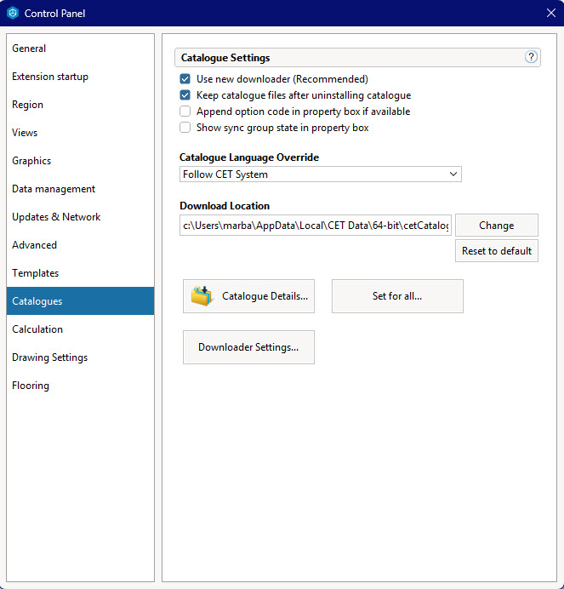
Task: Click Change download location button
Action: [x=497, y=226]
